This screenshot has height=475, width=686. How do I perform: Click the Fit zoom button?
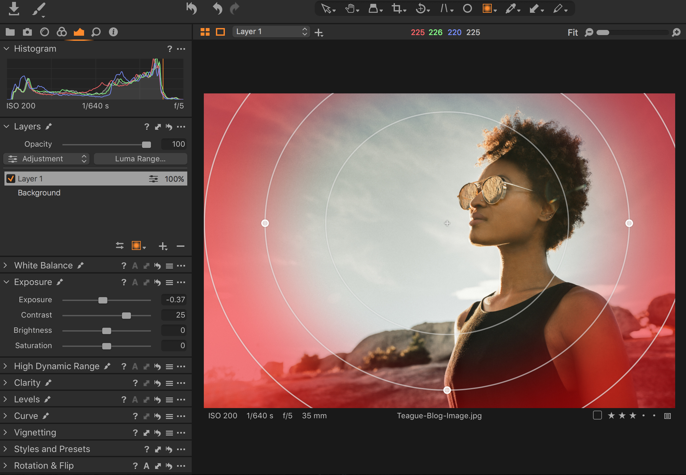[573, 33]
